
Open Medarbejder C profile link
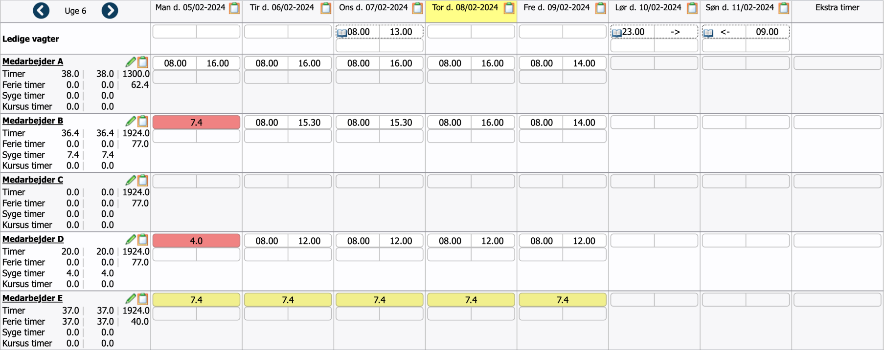33,180
